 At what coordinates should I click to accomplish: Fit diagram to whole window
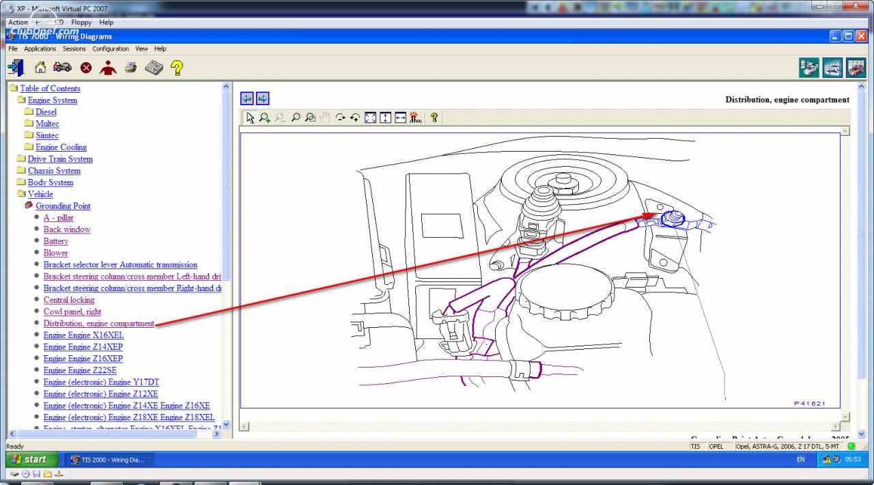370,117
